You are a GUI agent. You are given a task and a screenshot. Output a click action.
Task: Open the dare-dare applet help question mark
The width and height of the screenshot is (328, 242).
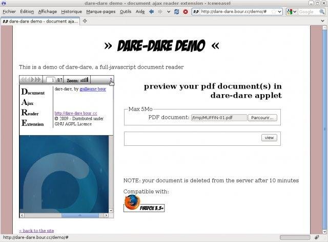click(111, 79)
